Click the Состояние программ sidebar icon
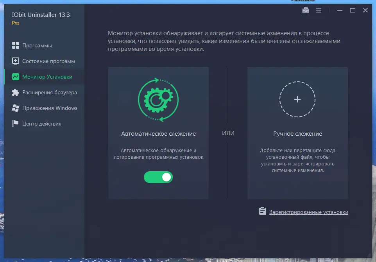This screenshot has height=262, width=376. (16, 61)
